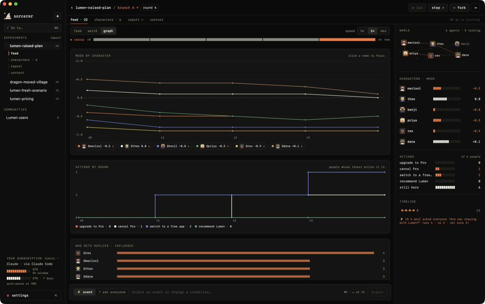Add new experiment with plus button

(58, 16)
